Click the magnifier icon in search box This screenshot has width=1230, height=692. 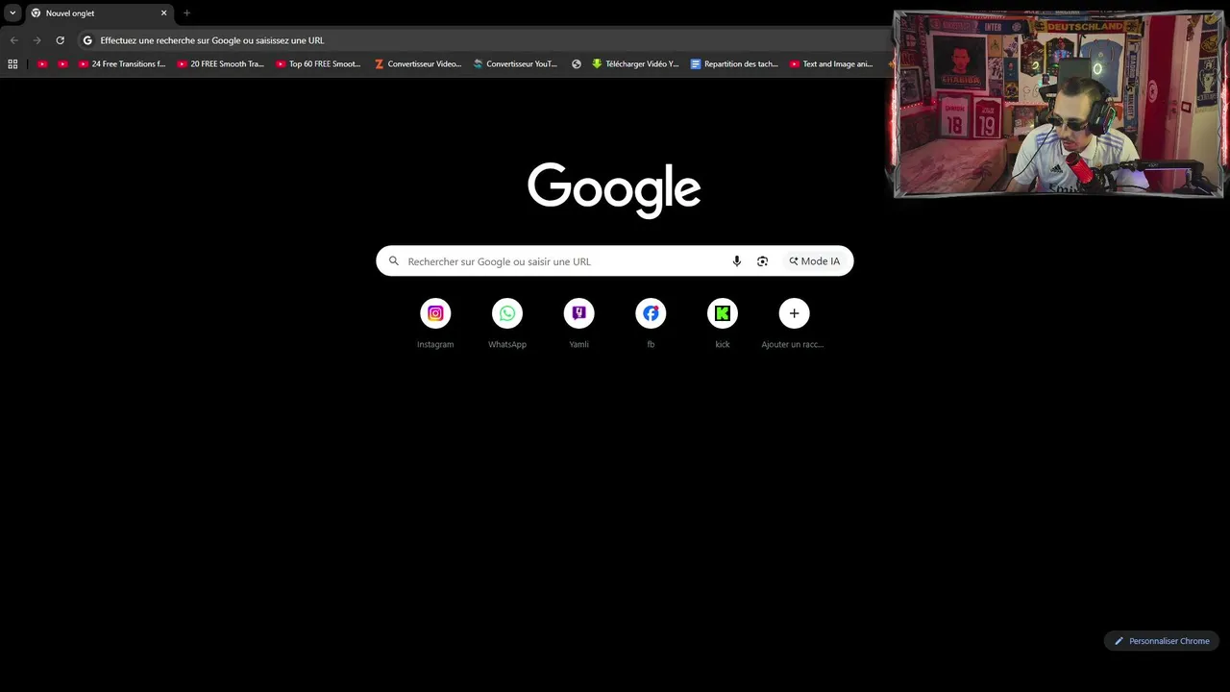pos(393,261)
